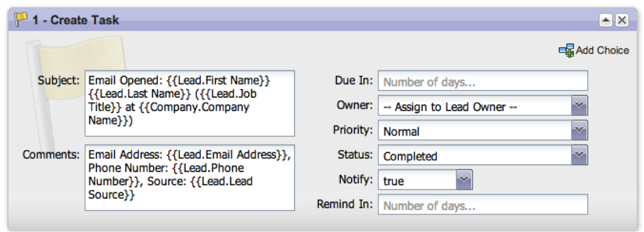The width and height of the screenshot is (644, 232).
Task: Click inside the Subject text box
Action: [190, 103]
